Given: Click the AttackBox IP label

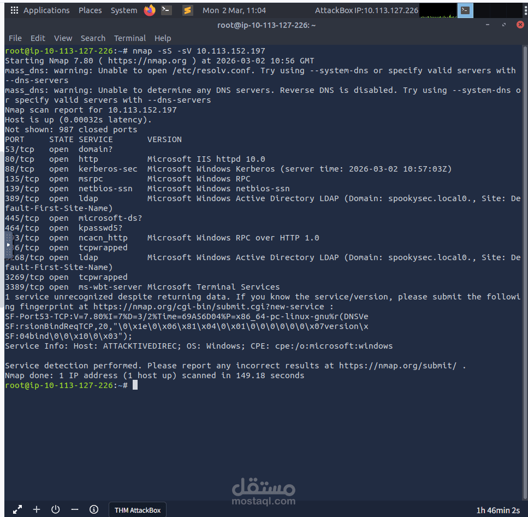Looking at the screenshot, I should pyautogui.click(x=366, y=10).
